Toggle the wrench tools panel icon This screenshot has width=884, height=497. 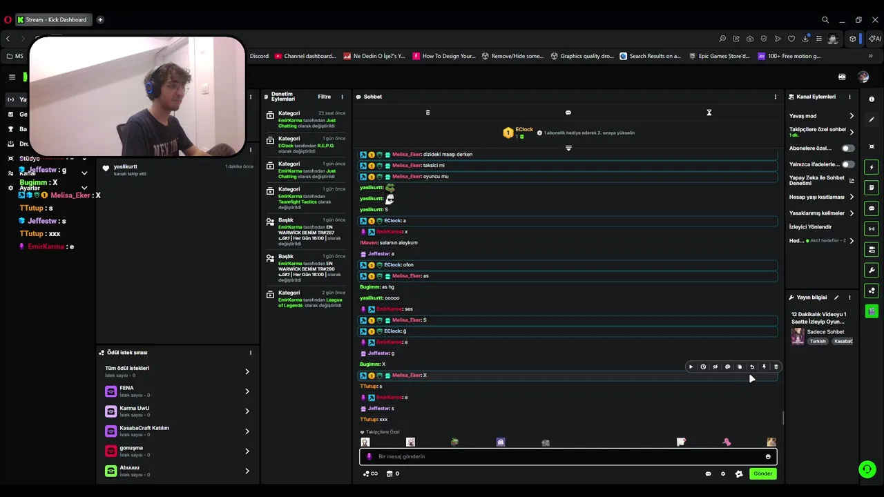click(x=872, y=270)
